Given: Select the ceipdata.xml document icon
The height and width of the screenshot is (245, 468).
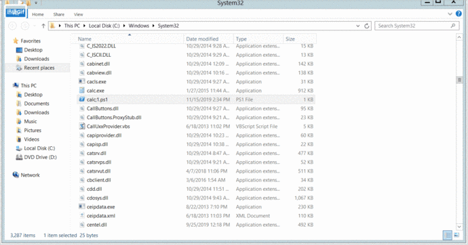Looking at the screenshot, I should [x=82, y=215].
